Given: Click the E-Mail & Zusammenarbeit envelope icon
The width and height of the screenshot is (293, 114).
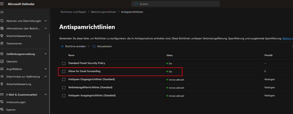Looking at the screenshot, I should pos(2,95).
